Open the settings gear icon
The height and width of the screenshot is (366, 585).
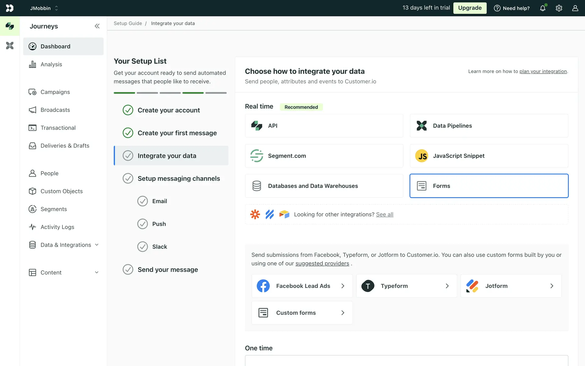559,8
